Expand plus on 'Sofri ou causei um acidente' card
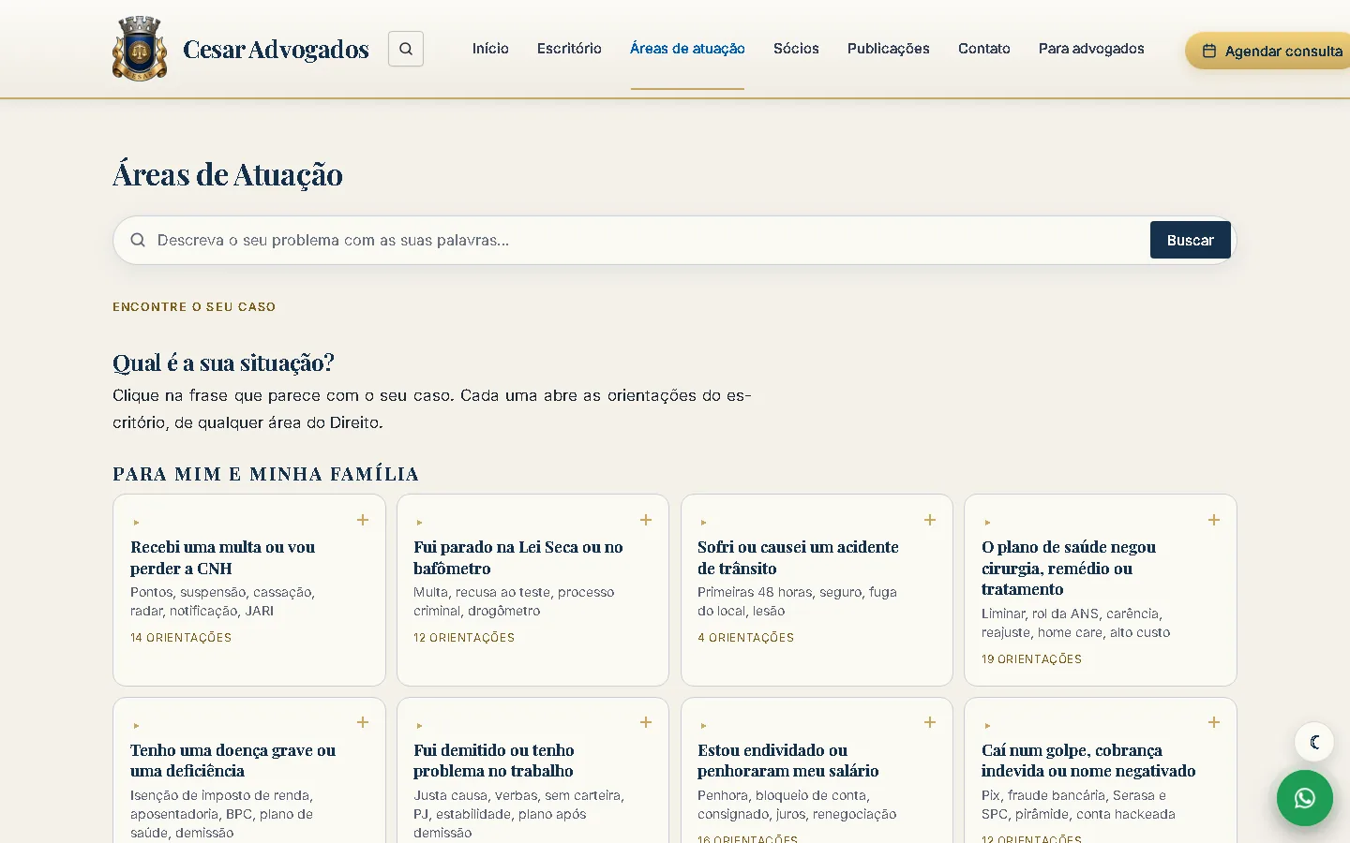The width and height of the screenshot is (1350, 843). tap(930, 520)
